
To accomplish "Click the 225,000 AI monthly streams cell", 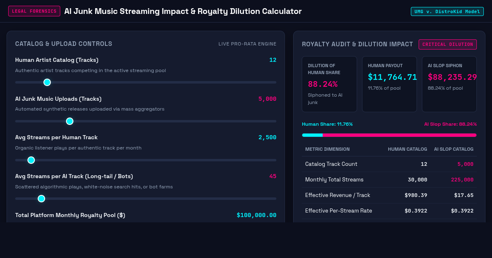I will pyautogui.click(x=462, y=179).
